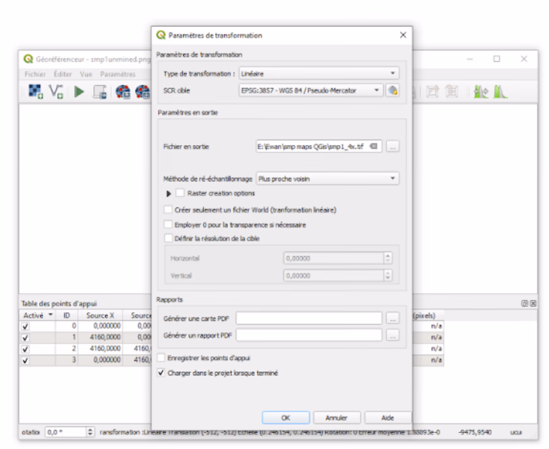Image resolution: width=549 pixels, height=449 pixels.
Task: Toggle 'Employer 0 pour la transparence' checkbox
Action: point(169,224)
